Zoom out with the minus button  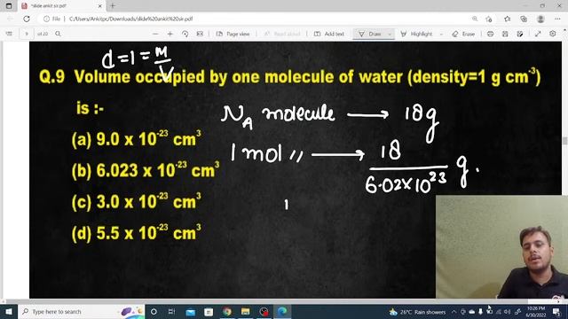[155, 34]
